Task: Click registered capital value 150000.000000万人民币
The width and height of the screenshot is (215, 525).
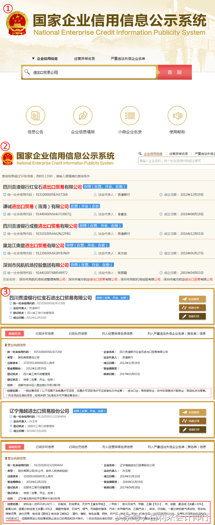Action: pyautogui.click(x=38, y=476)
